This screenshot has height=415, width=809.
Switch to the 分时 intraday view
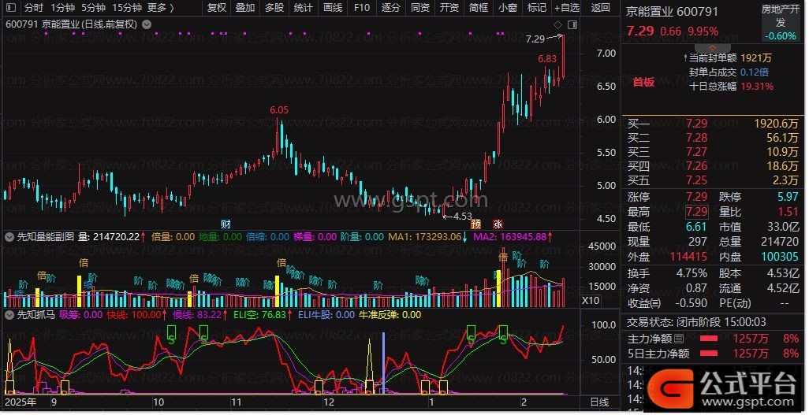click(x=33, y=8)
